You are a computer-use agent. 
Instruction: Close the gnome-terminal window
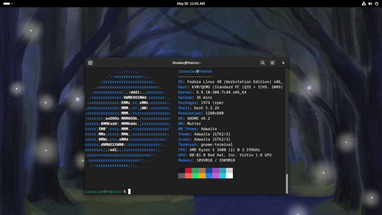[x=283, y=63]
